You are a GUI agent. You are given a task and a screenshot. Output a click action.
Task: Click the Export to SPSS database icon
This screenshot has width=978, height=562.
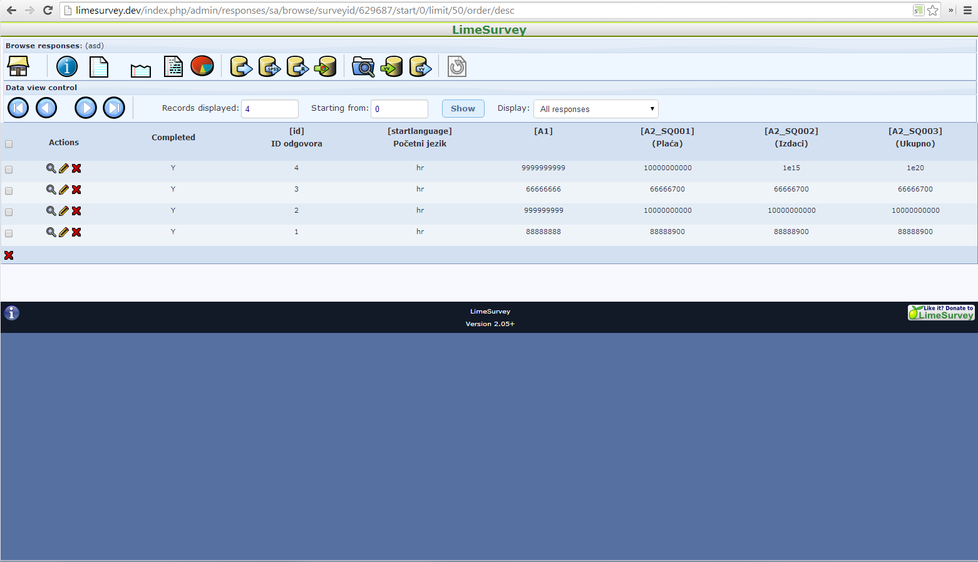tap(269, 66)
